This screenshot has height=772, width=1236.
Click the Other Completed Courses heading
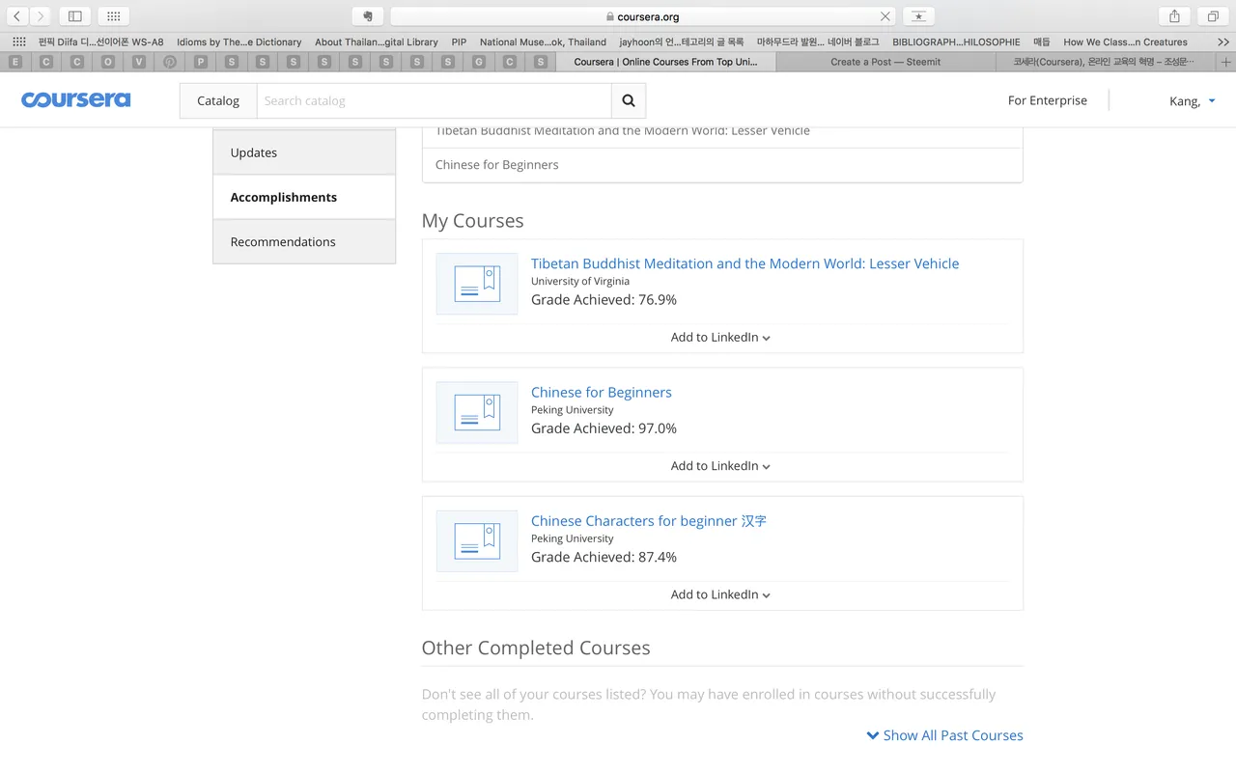coord(536,648)
